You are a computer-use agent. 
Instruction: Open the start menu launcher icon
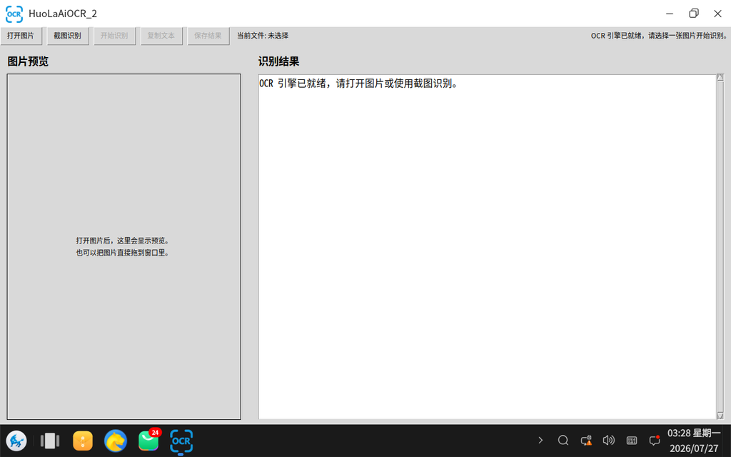coord(16,441)
